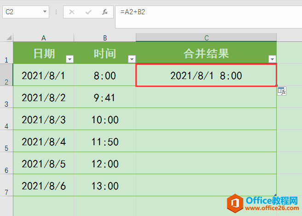Click the confirm checkmark in formula bar
Viewport: 302px width, 216px height.
tap(88, 12)
